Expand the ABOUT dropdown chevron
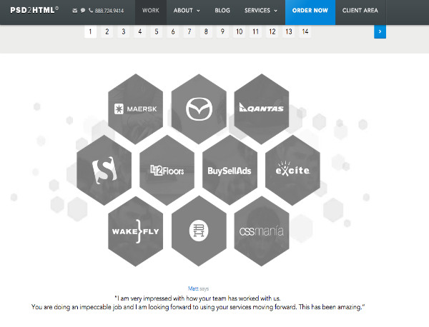 198,11
